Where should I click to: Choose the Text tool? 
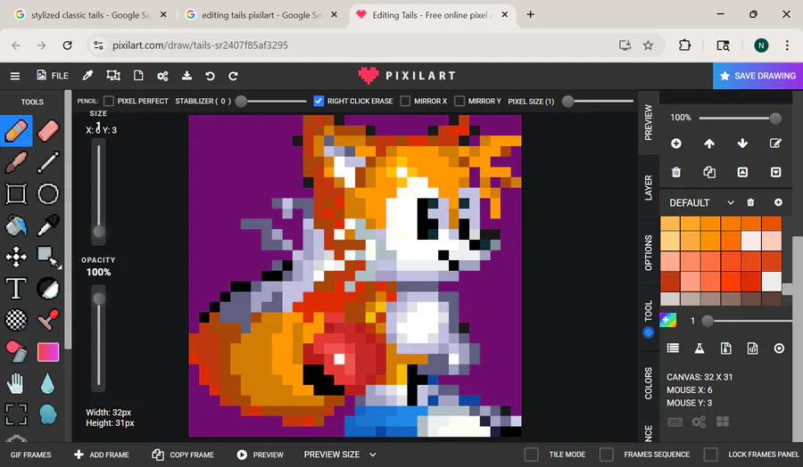16,289
